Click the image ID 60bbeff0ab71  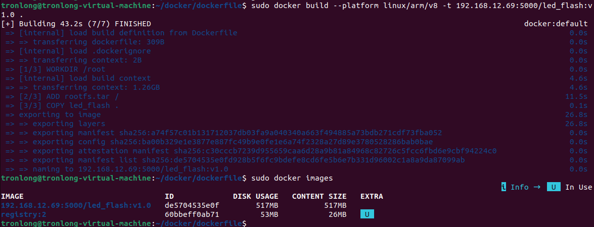[192, 214]
